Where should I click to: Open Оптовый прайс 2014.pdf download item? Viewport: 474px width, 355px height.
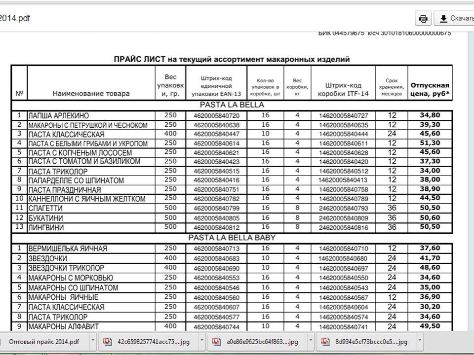coord(44,342)
